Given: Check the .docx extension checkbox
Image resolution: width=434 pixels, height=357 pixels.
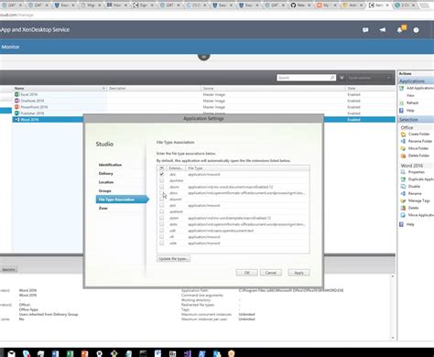Looking at the screenshot, I should (x=161, y=193).
